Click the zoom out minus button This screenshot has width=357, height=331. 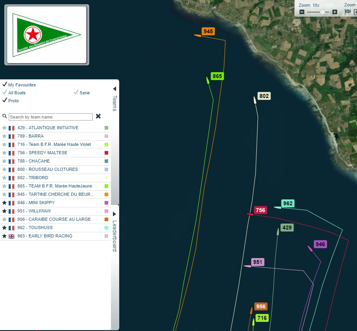(302, 12)
